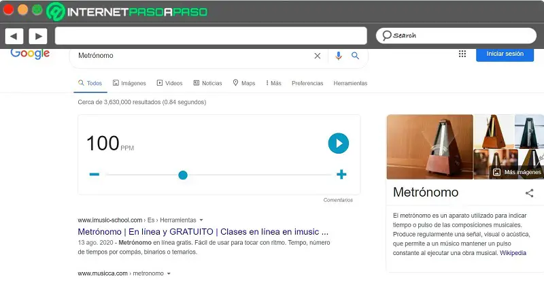The height and width of the screenshot is (287, 544).
Task: Select the Todos tab
Action: [90, 83]
